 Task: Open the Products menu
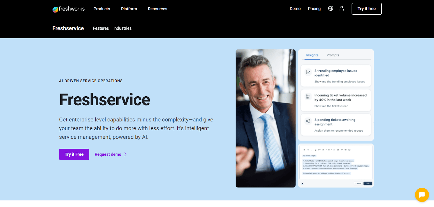pyautogui.click(x=102, y=9)
